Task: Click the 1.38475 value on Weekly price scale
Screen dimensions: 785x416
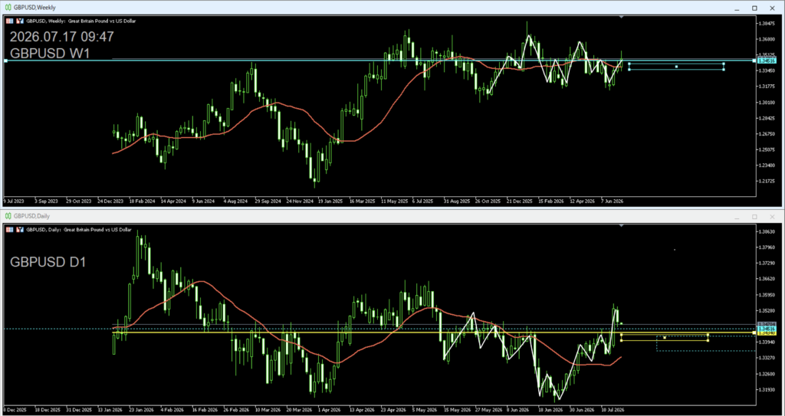Action: pos(766,23)
